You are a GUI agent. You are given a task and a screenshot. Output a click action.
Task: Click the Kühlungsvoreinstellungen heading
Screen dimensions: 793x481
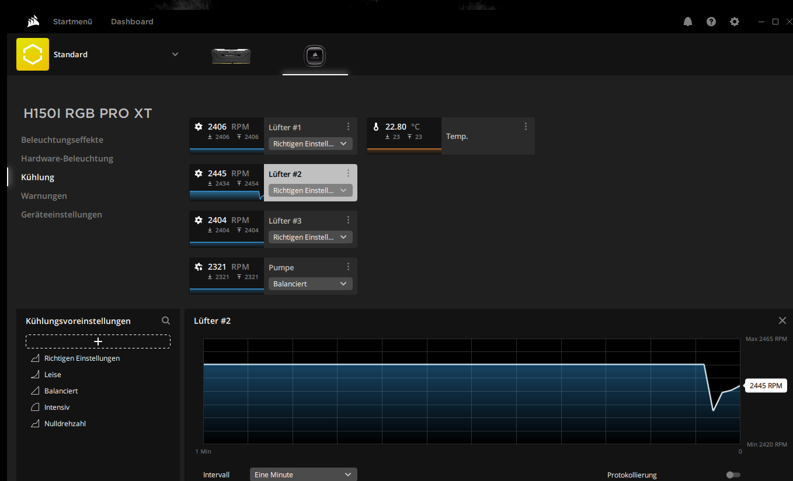pyautogui.click(x=78, y=321)
